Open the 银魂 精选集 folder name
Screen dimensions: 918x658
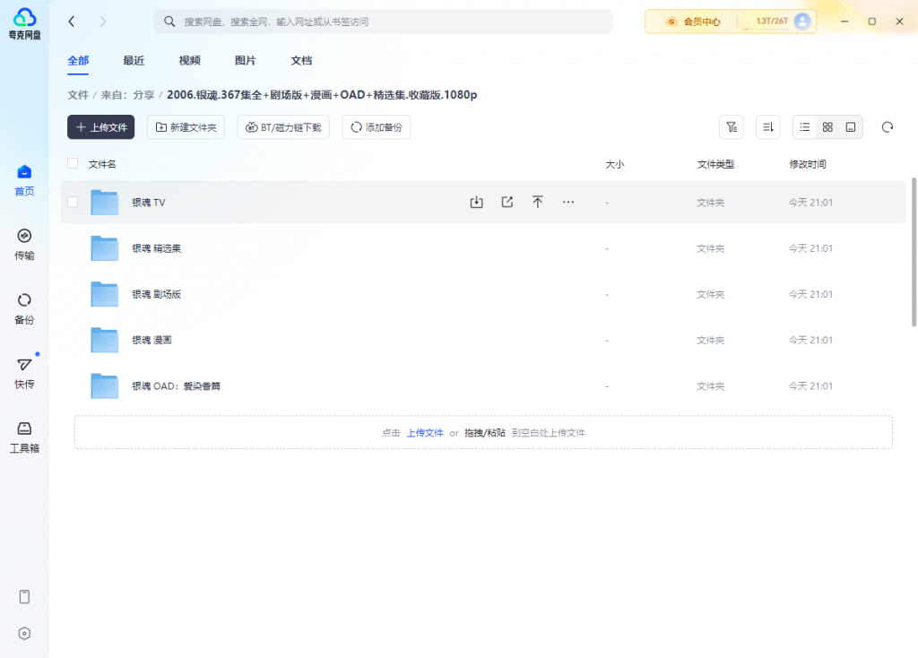156,248
